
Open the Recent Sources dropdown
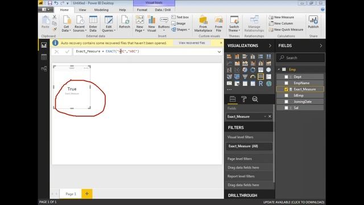[80, 24]
